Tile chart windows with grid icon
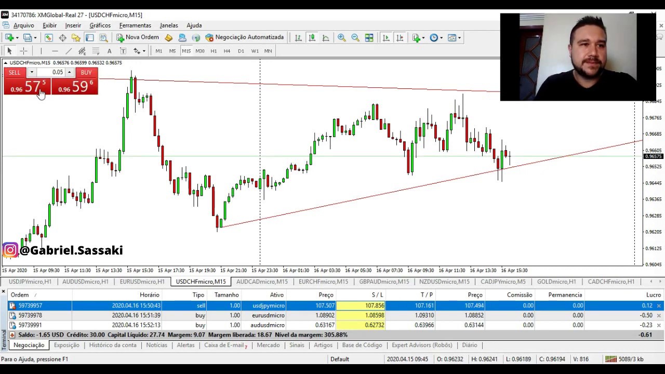665x374 pixels. coord(369,37)
